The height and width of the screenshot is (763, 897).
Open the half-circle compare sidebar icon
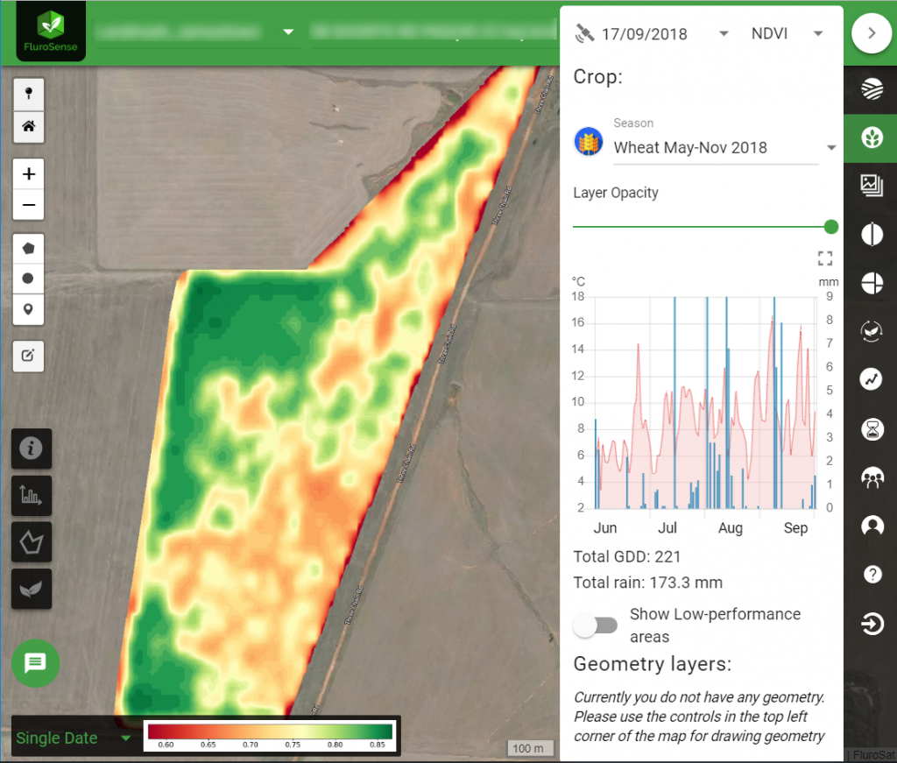[872, 234]
